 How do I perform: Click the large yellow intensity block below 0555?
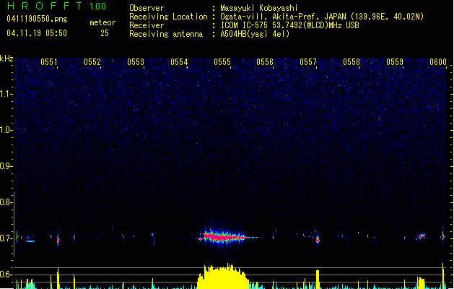(x=223, y=277)
